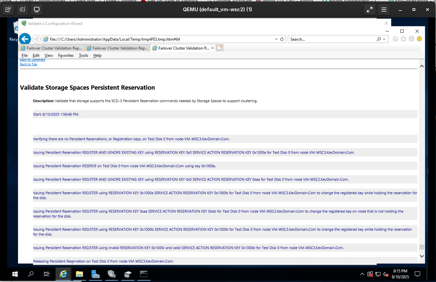
Task: Click the network icon in the system tray
Action: (x=378, y=274)
